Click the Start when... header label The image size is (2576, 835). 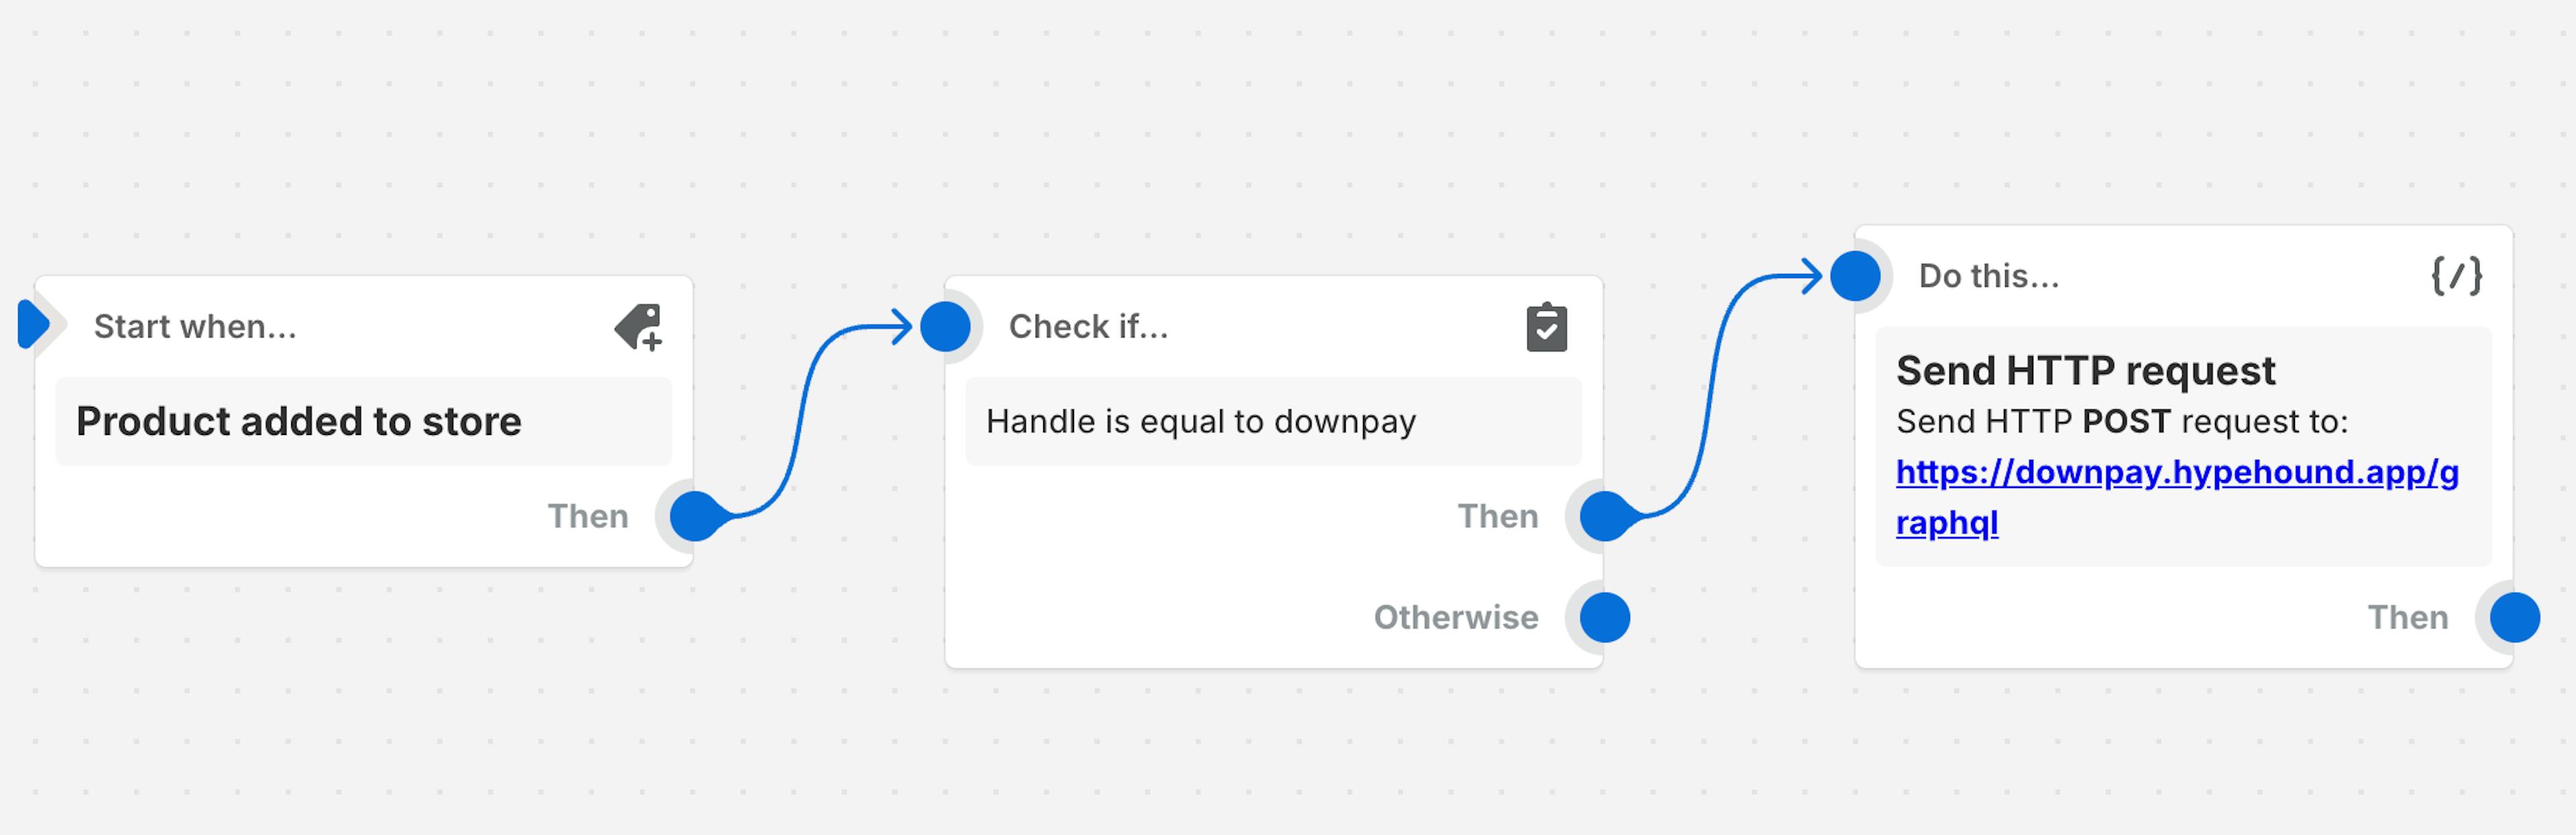tap(195, 327)
